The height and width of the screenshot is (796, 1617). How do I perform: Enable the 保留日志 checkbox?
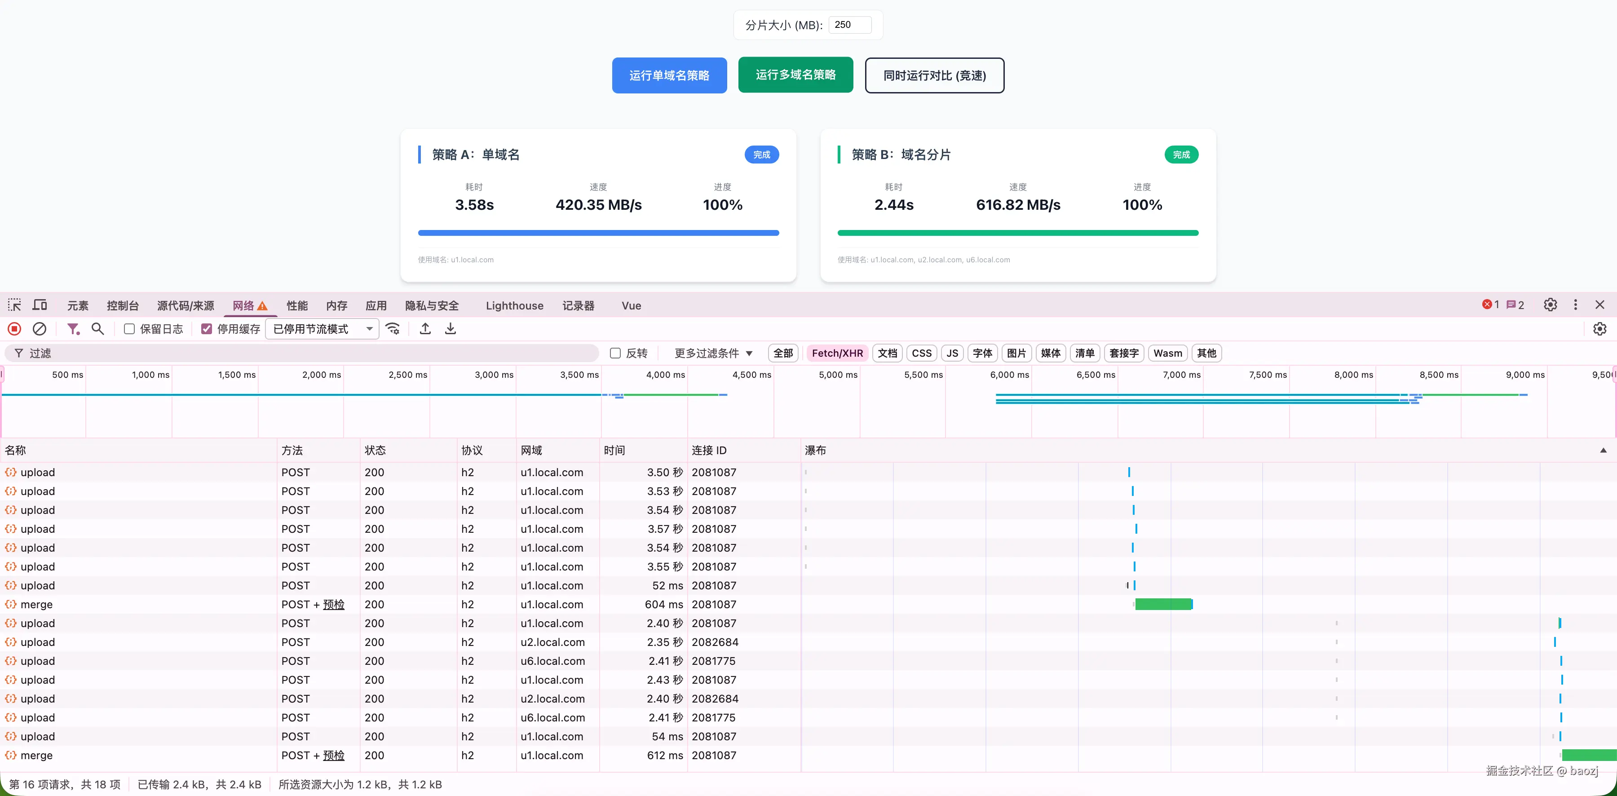129,329
